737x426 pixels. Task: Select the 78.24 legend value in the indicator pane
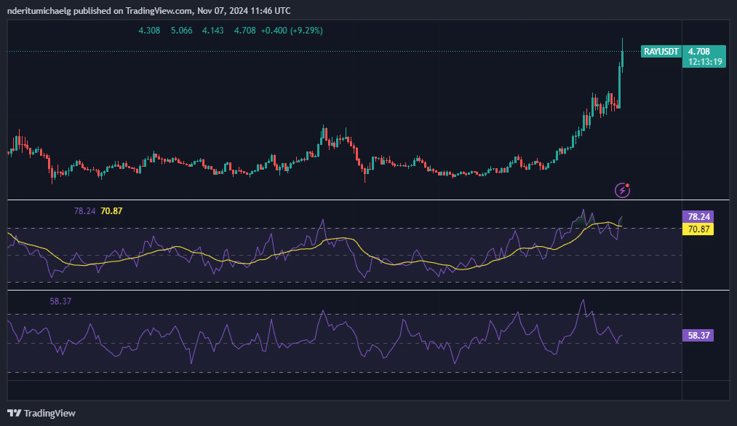(x=84, y=211)
